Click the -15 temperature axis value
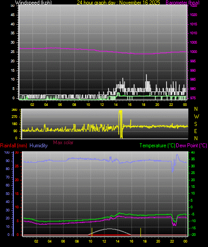The height and width of the screenshot is (247, 208). point(193,228)
